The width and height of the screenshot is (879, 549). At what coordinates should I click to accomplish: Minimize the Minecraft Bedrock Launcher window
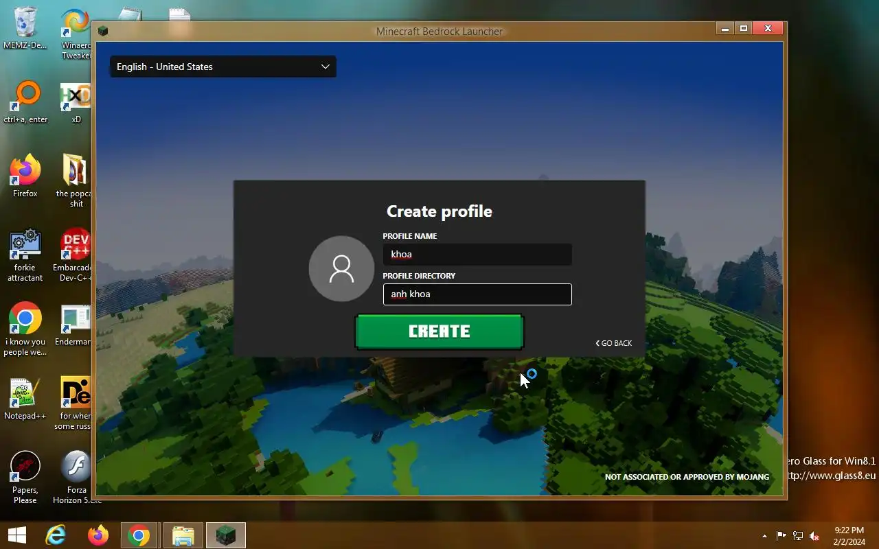725,29
